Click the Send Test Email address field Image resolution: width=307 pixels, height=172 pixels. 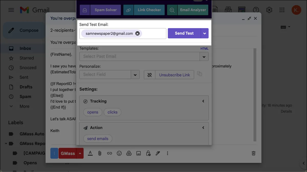pyautogui.click(x=123, y=33)
